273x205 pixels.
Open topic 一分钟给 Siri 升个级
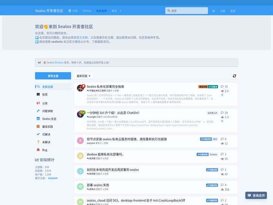[x=113, y=113]
